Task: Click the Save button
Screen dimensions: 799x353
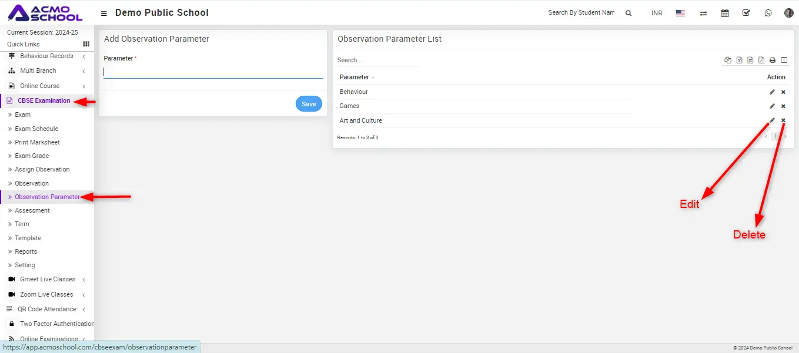Action: (309, 104)
